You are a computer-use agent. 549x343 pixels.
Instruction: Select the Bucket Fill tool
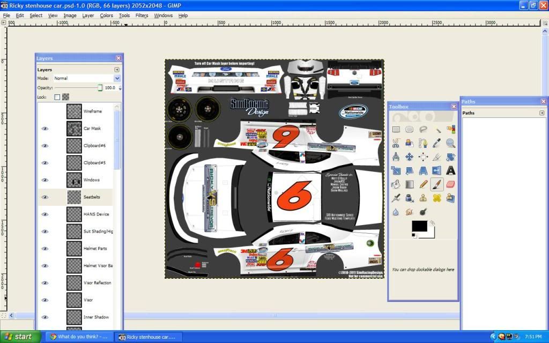[396, 184]
